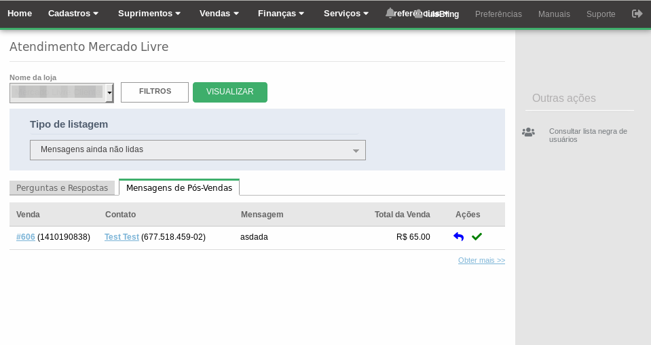Click the Mensagem column header
Image resolution: width=651 pixels, height=345 pixels.
click(262, 215)
